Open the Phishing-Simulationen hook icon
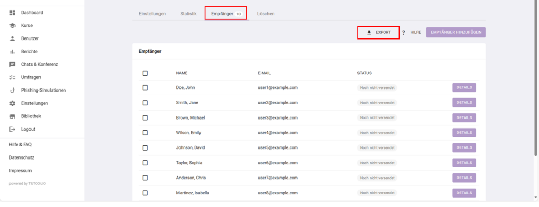This screenshot has width=539, height=207. (x=13, y=91)
